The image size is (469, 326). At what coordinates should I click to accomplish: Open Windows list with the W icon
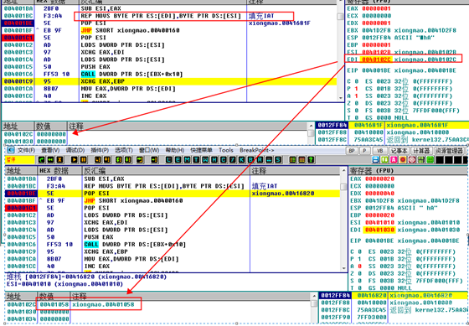205,160
